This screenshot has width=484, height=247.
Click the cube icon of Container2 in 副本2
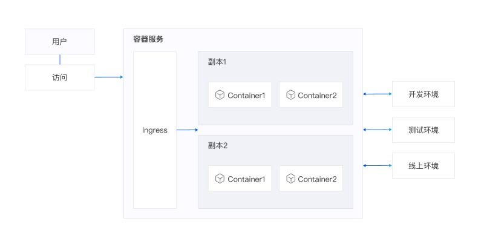pos(290,179)
